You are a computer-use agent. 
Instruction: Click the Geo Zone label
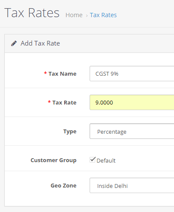click(63, 185)
